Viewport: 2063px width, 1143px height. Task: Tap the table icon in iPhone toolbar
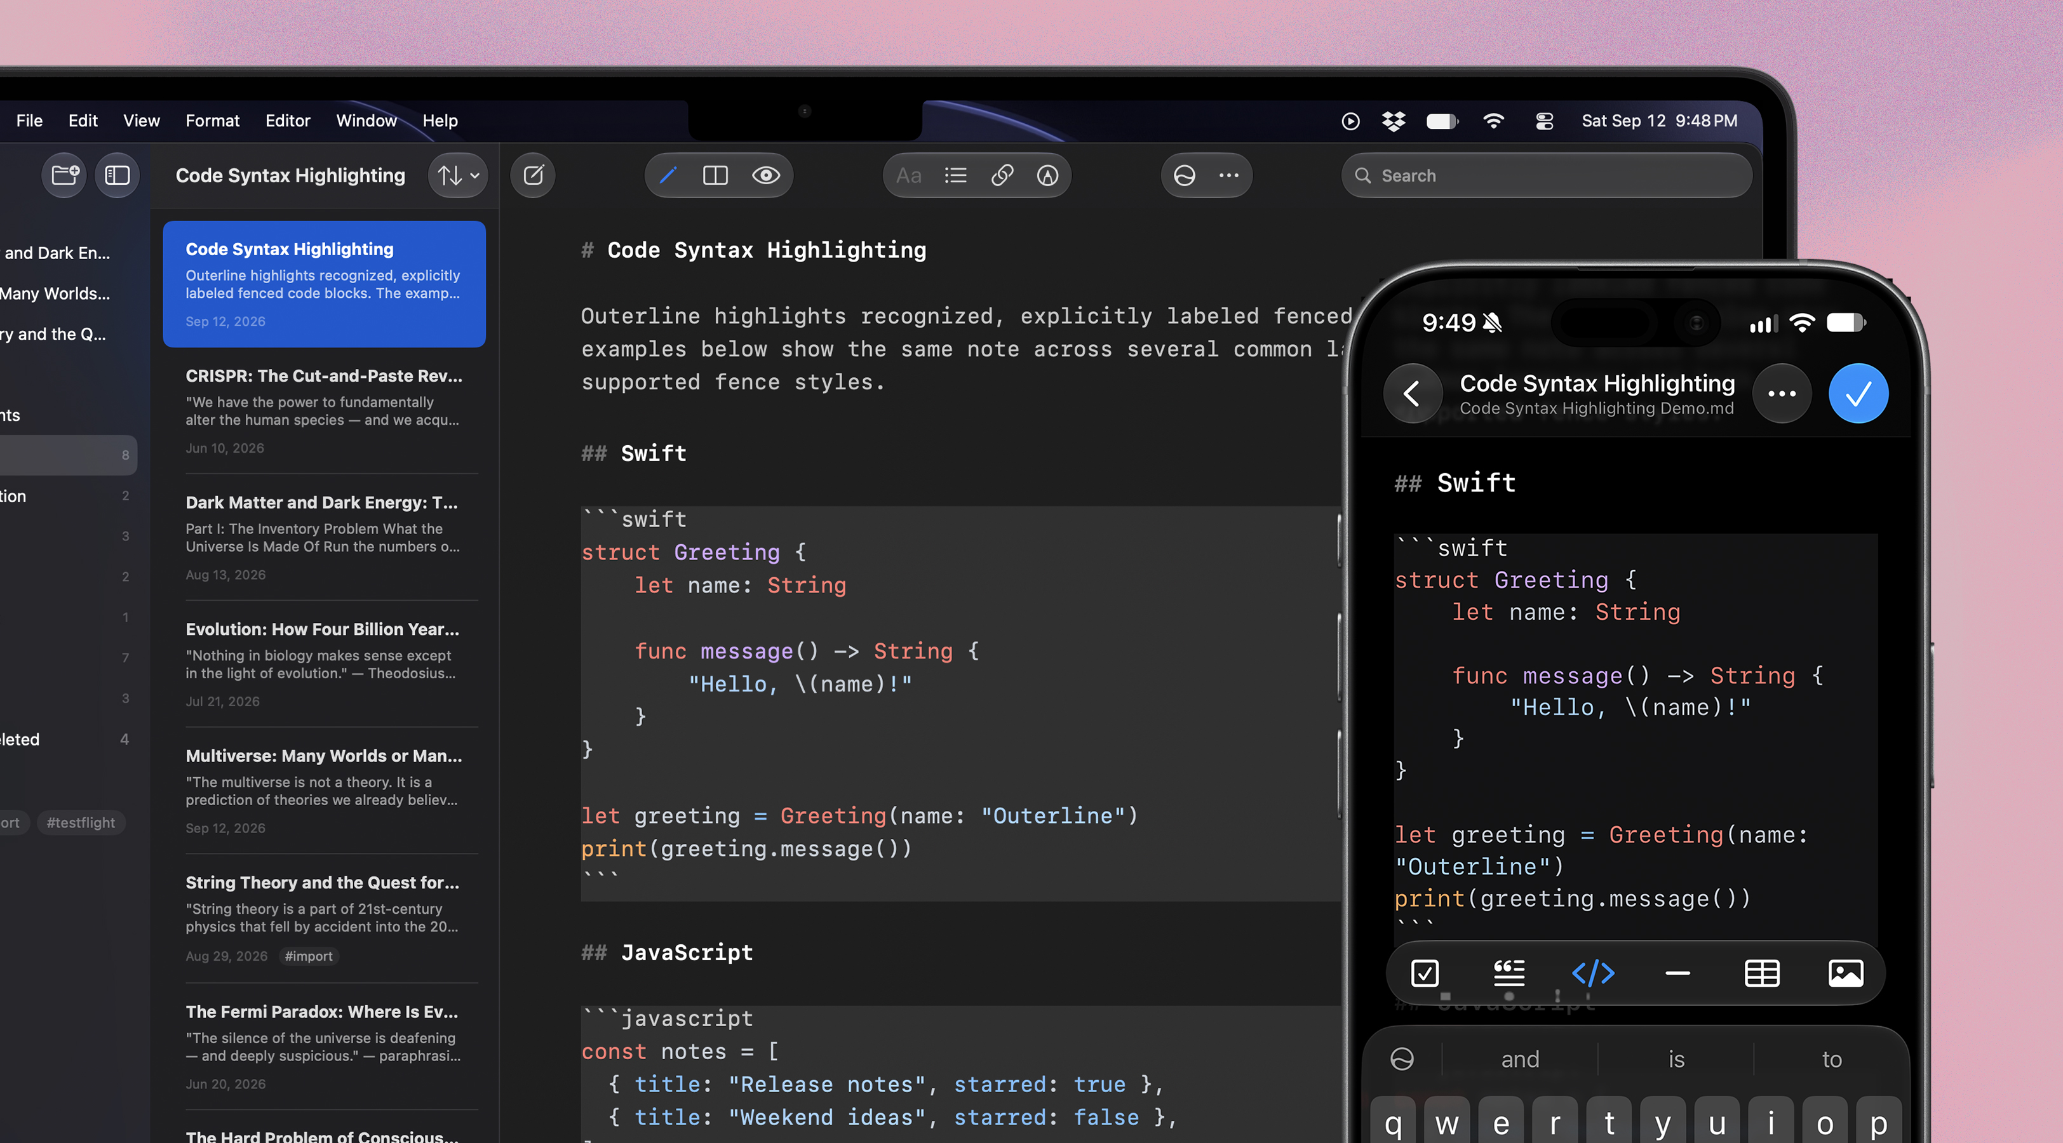[x=1762, y=973]
